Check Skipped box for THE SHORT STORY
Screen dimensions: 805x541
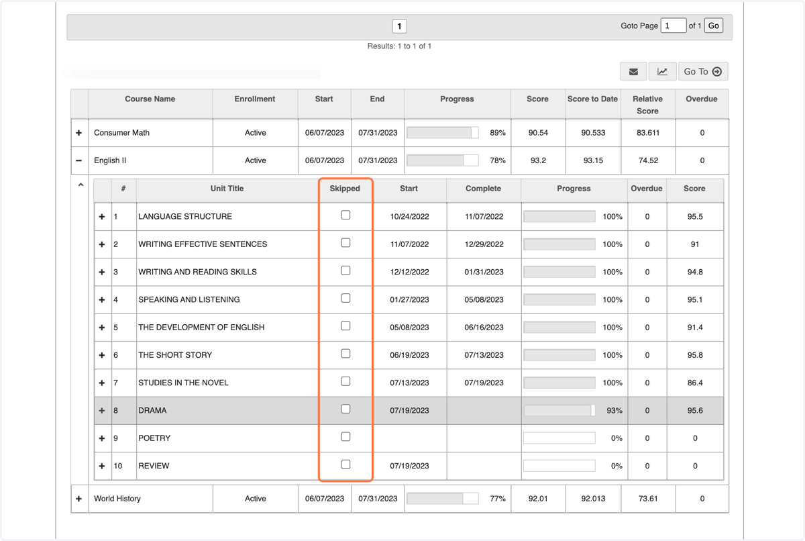(345, 353)
